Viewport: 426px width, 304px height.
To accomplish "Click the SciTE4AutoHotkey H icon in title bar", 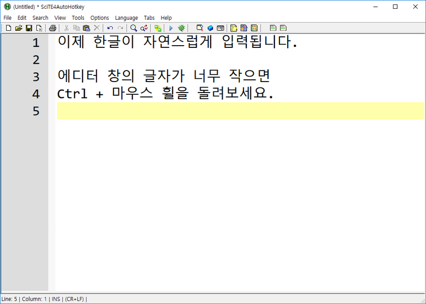I will click(x=7, y=7).
